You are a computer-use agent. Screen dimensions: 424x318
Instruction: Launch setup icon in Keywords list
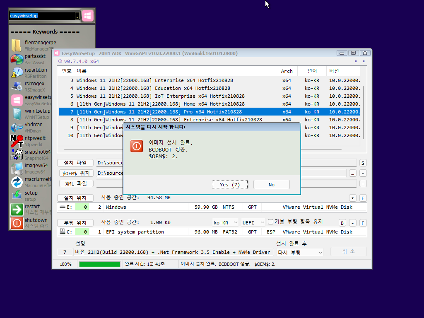17,195
